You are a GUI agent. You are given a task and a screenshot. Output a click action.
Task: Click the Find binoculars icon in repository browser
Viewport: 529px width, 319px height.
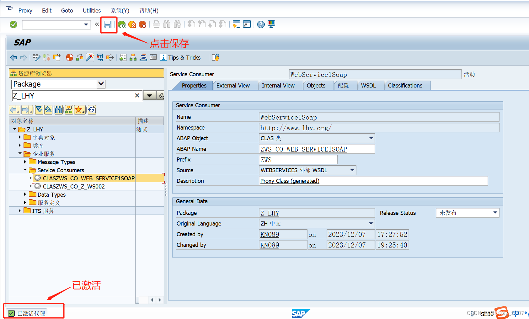pos(59,109)
